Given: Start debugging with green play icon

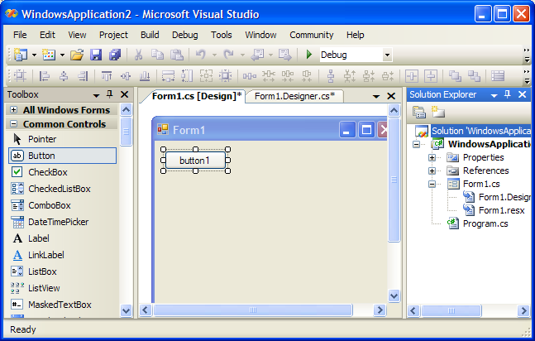Looking at the screenshot, I should (x=308, y=55).
